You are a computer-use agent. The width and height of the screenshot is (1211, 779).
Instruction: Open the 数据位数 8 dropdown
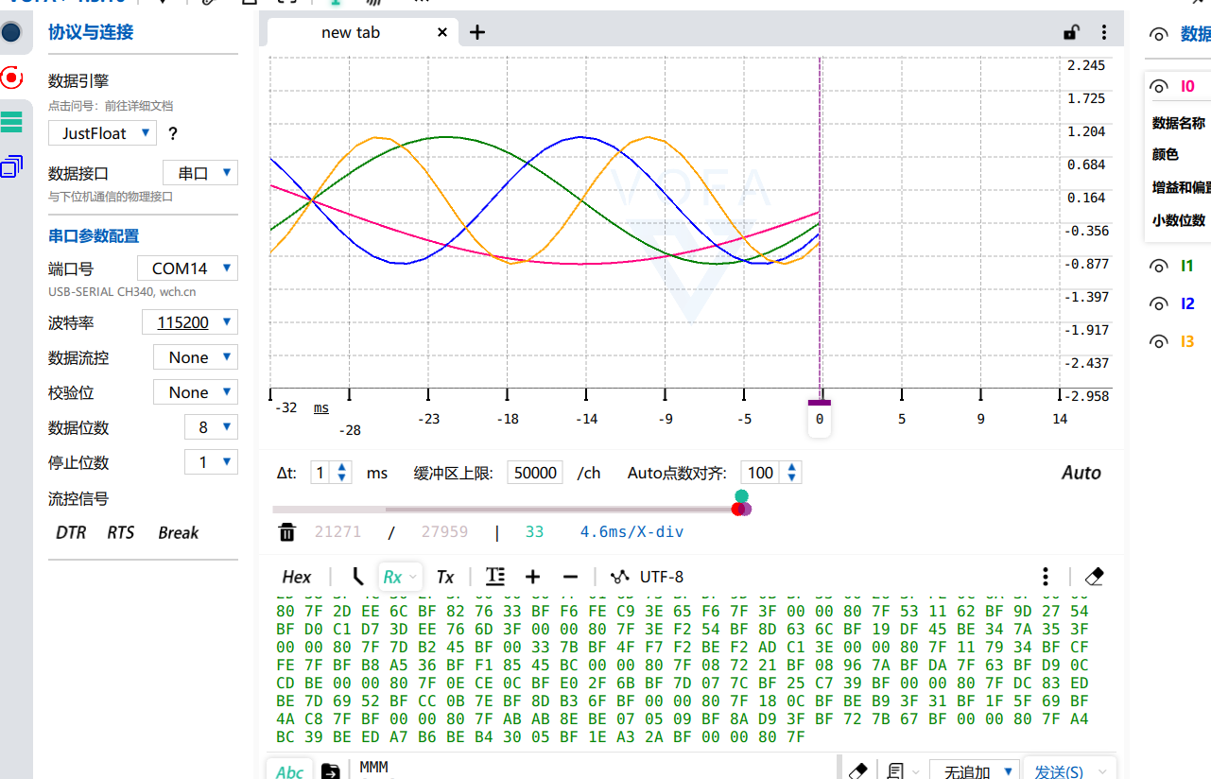[211, 427]
